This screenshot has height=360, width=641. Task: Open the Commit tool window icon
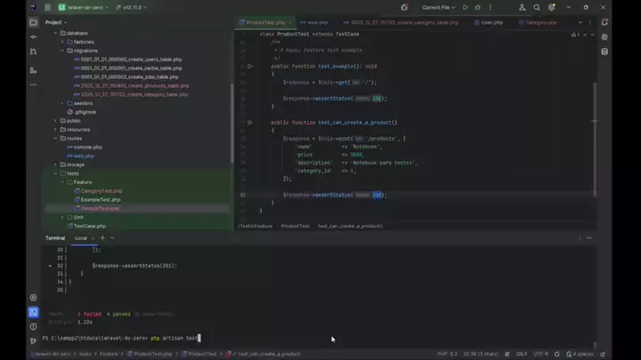tap(33, 38)
